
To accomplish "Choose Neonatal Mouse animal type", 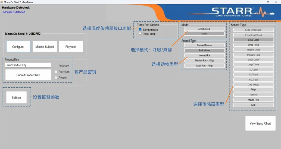I will click(204, 45).
